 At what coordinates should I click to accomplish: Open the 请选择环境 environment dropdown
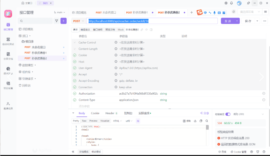click(250, 12)
